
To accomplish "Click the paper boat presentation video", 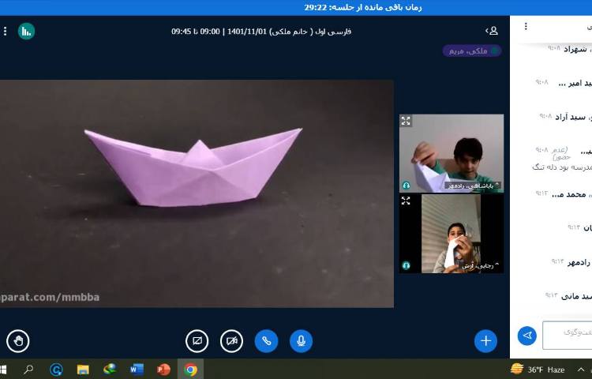I will (x=196, y=193).
